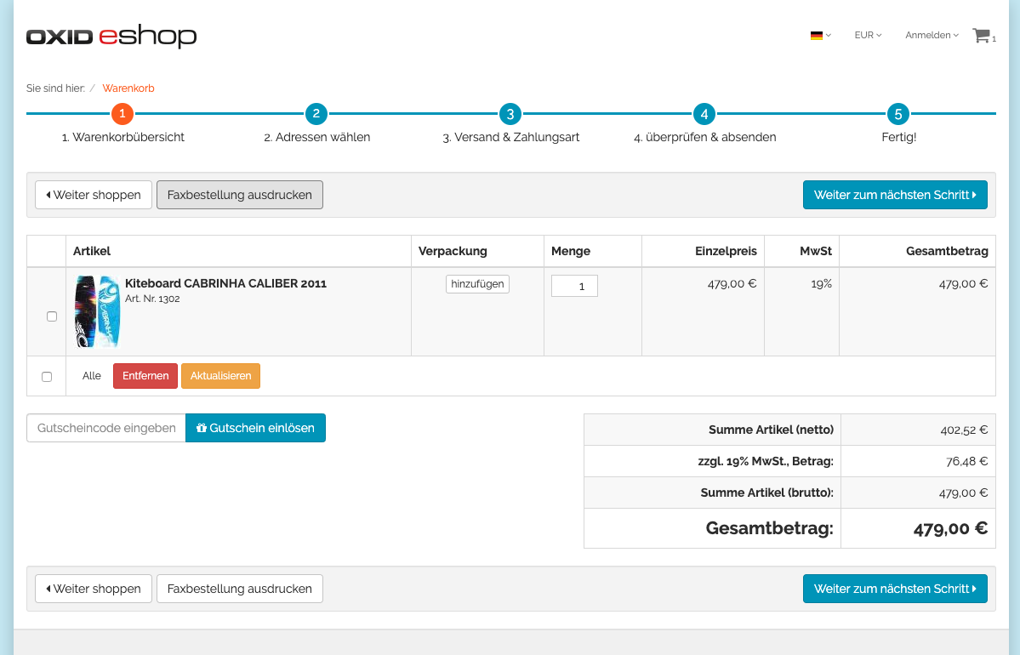Select step 5 circle Fertig!
The width and height of the screenshot is (1020, 655).
coord(897,114)
